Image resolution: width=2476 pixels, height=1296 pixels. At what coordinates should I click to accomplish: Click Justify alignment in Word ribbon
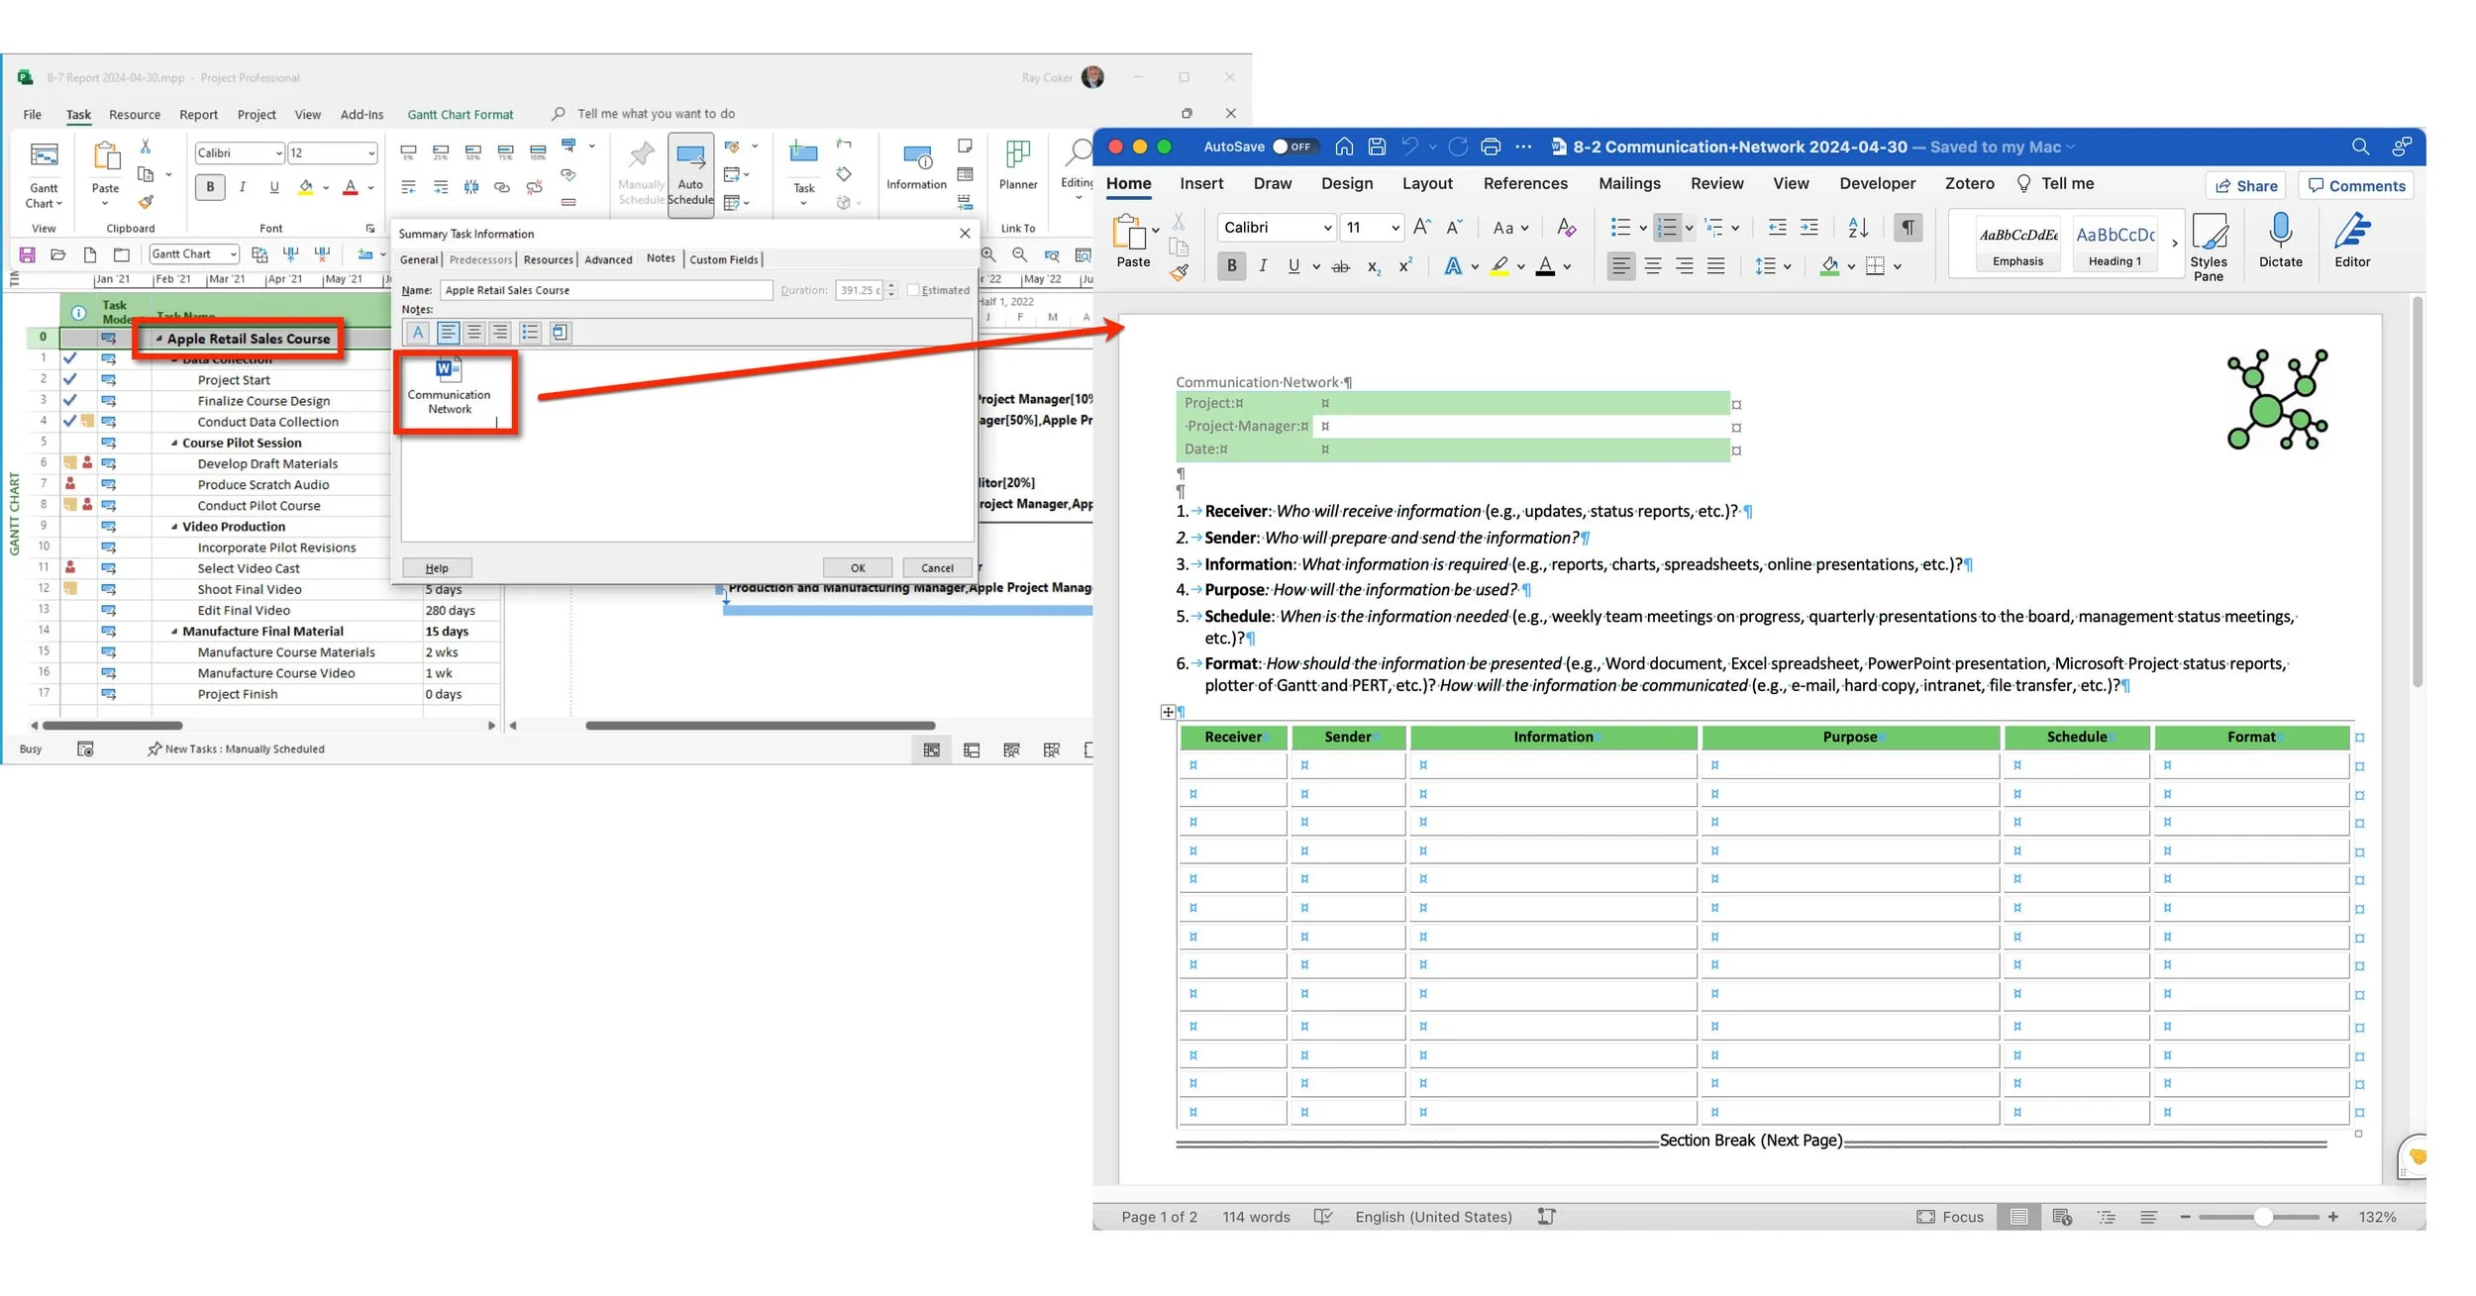[1716, 266]
